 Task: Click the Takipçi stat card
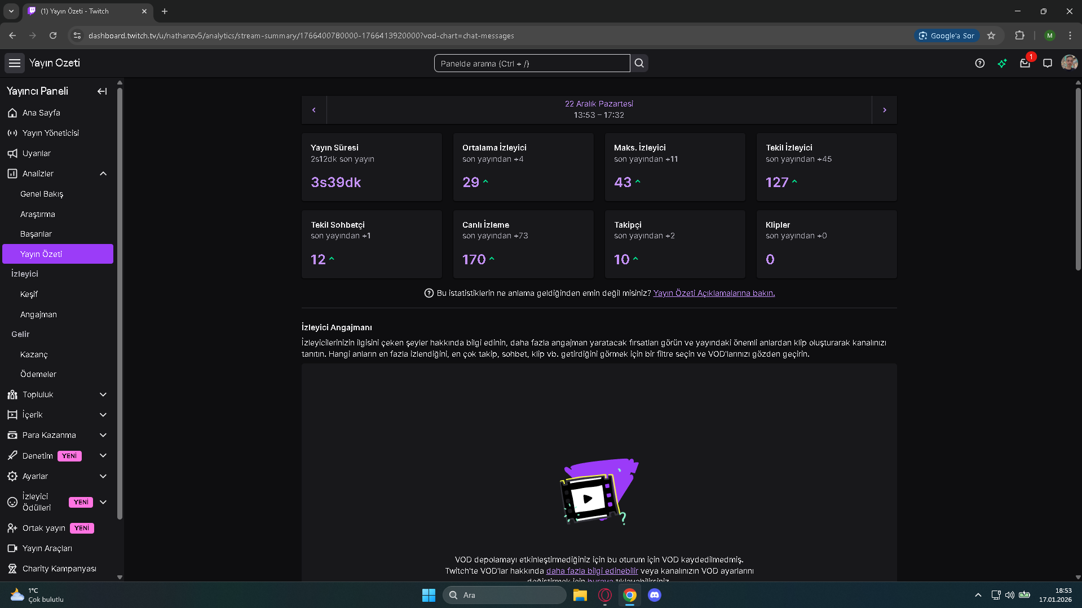(675, 244)
